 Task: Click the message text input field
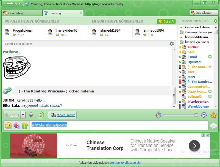tap(119, 125)
